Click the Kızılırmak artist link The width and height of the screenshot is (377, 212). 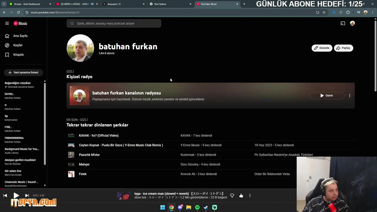[x=188, y=155]
